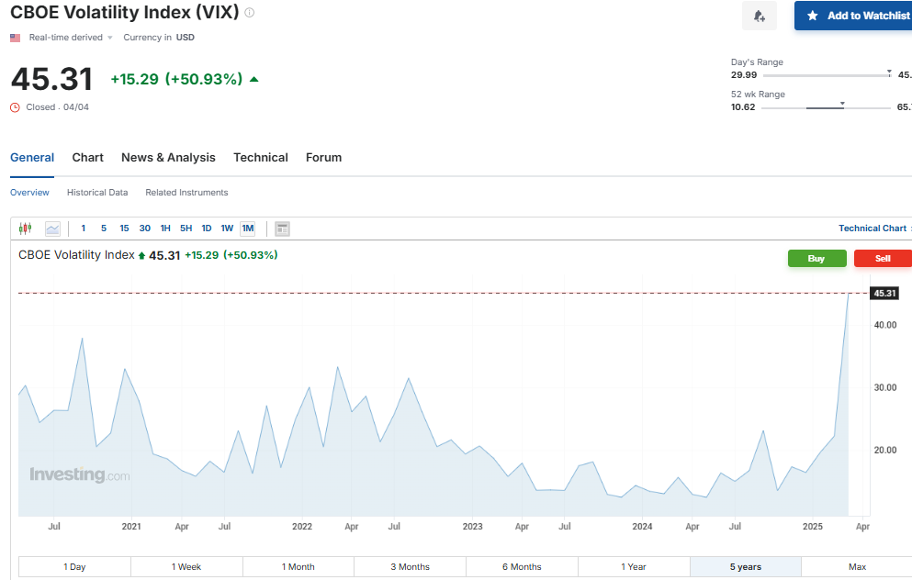The width and height of the screenshot is (912, 580).
Task: Switch to the Technical tab
Action: 261,158
